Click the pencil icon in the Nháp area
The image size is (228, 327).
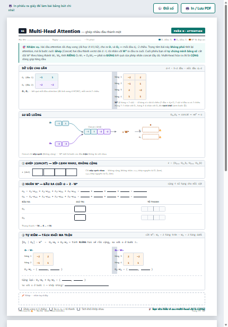point(23,295)
